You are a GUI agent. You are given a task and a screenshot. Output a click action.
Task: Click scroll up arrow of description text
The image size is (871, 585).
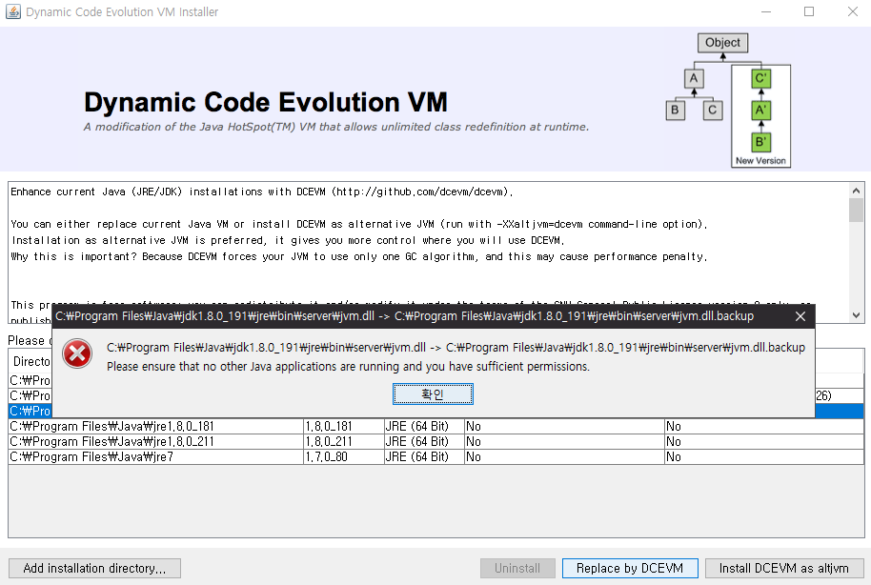(856, 191)
